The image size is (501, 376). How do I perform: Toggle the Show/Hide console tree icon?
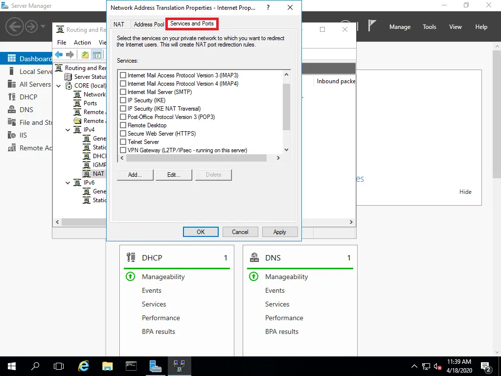(x=97, y=55)
